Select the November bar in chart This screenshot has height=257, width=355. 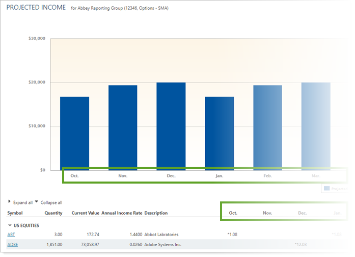(123, 127)
